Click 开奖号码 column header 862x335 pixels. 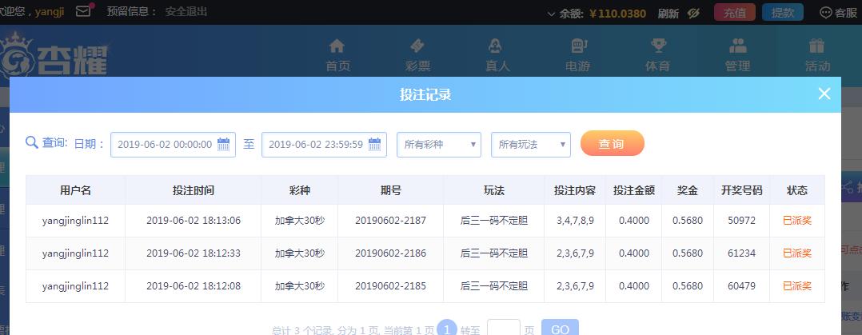coord(741,190)
